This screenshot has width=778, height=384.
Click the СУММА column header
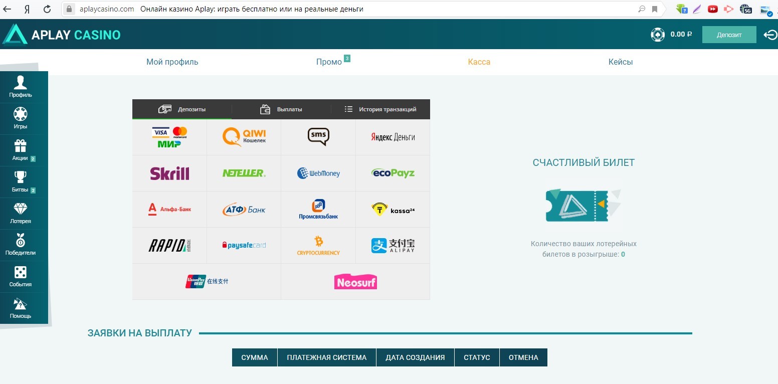tap(255, 357)
